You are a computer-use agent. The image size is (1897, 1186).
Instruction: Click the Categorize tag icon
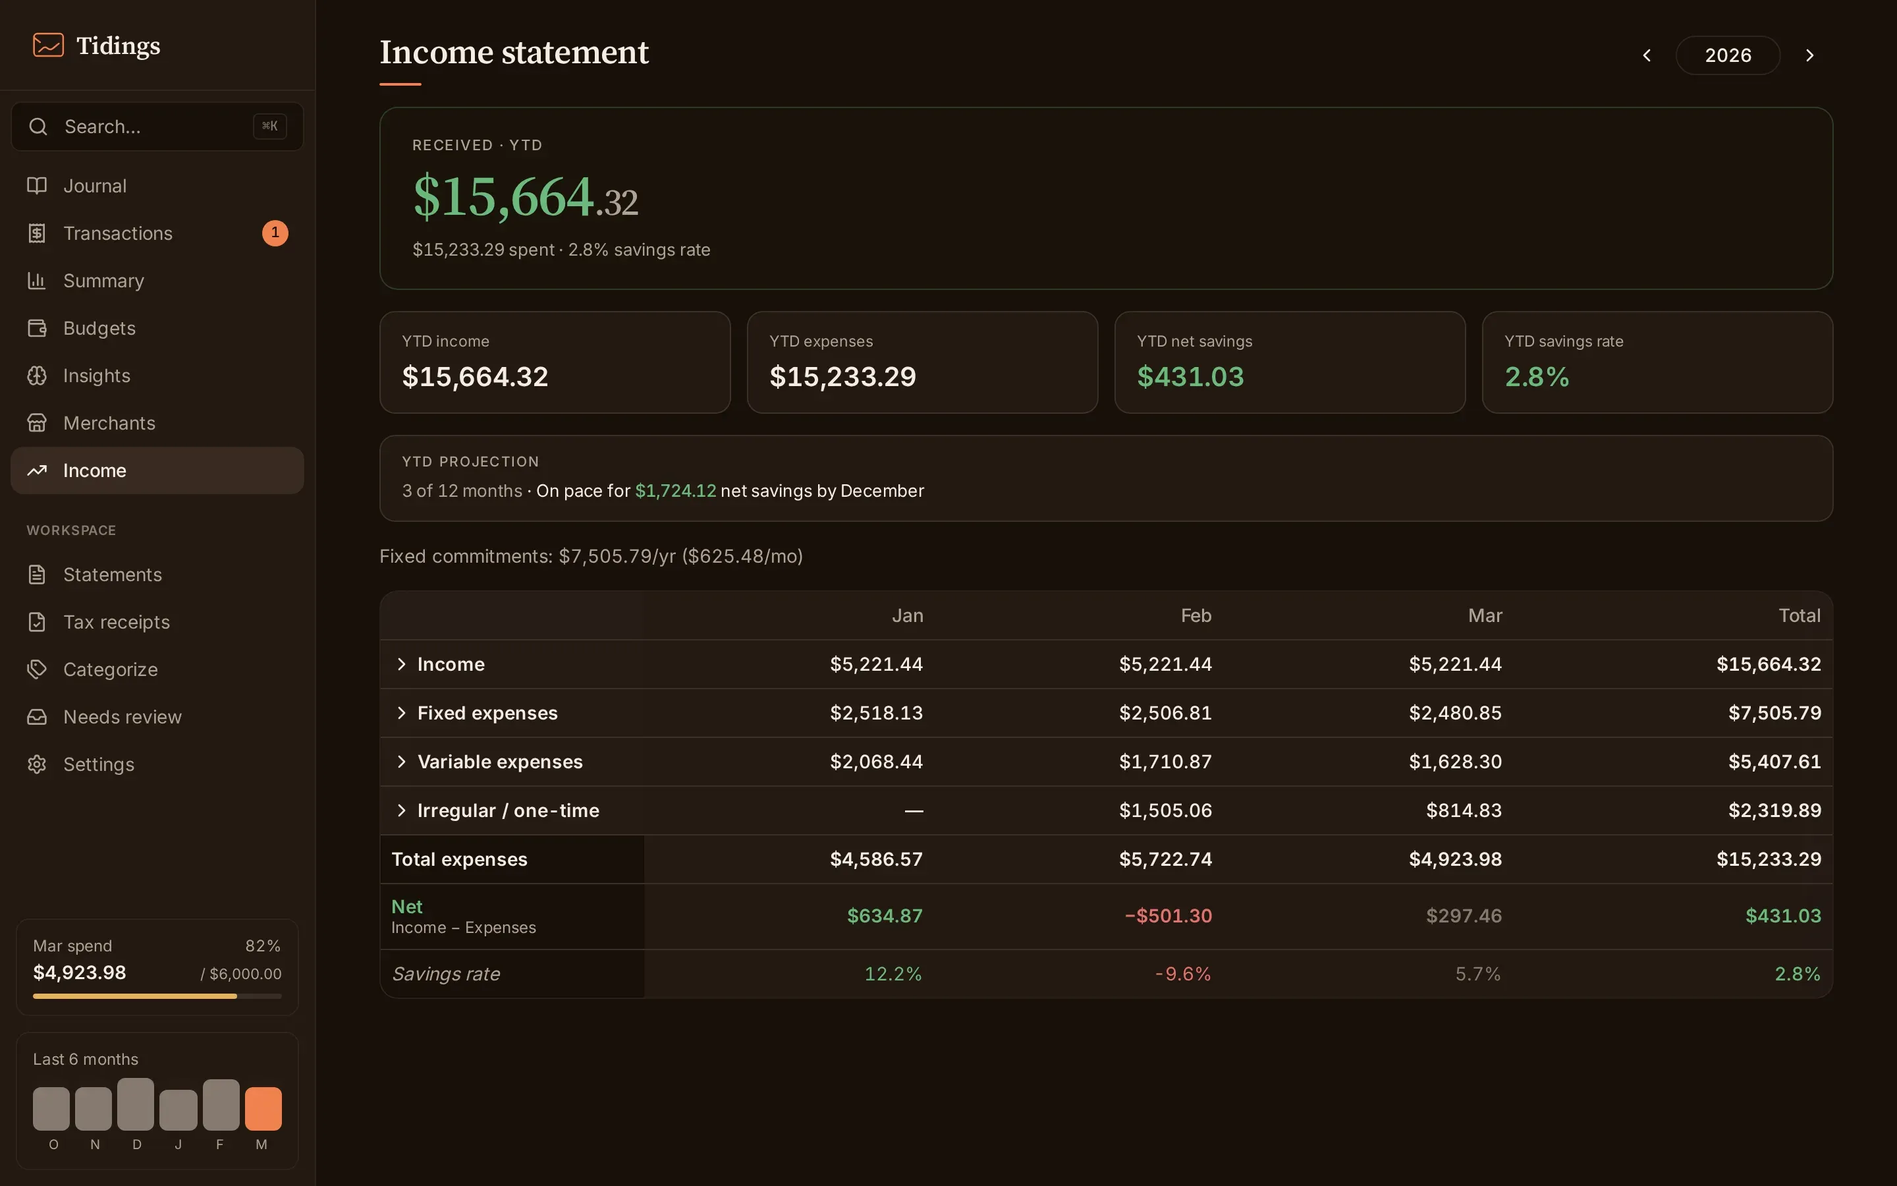(x=37, y=669)
